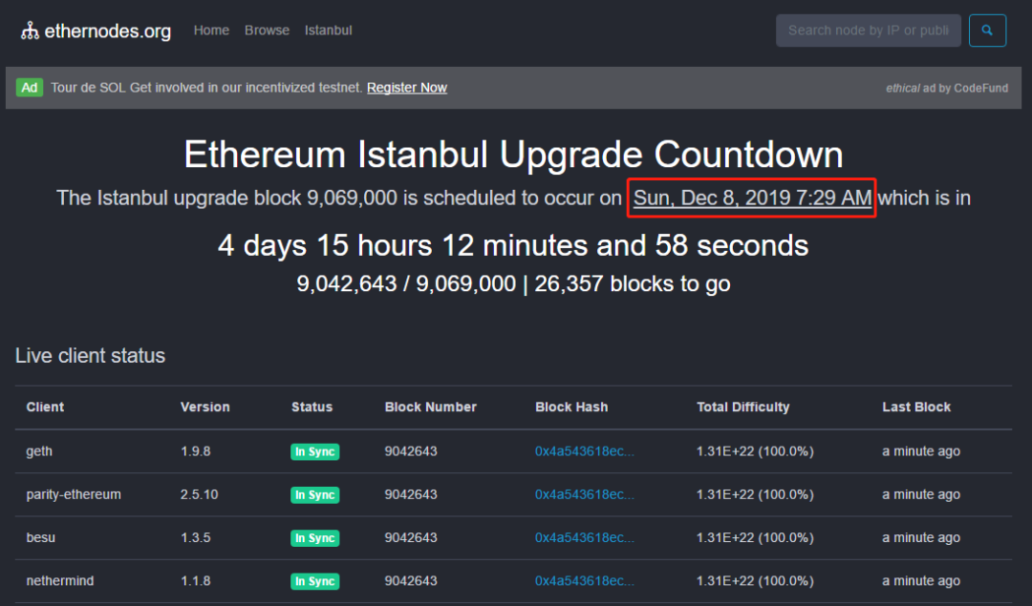Click the Client column header
Image resolution: width=1032 pixels, height=606 pixels.
[45, 407]
